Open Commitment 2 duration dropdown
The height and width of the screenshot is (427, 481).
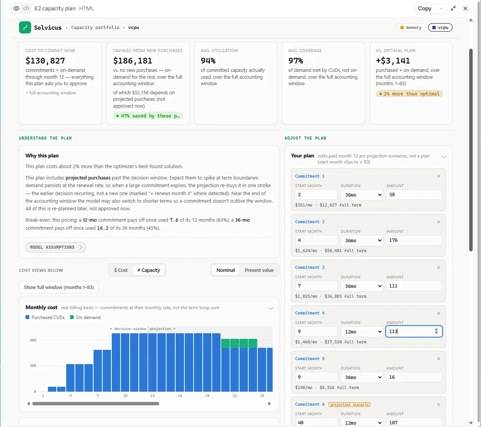(x=362, y=240)
